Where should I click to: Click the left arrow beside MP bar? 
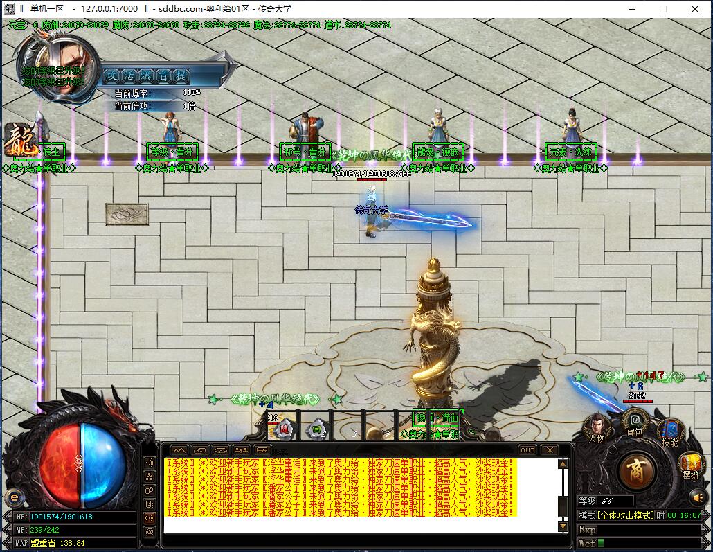[8, 530]
